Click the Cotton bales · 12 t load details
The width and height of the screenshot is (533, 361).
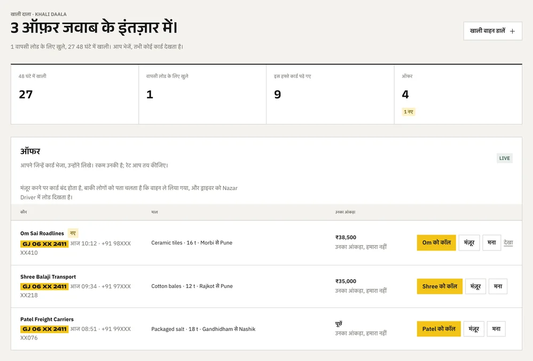(192, 286)
